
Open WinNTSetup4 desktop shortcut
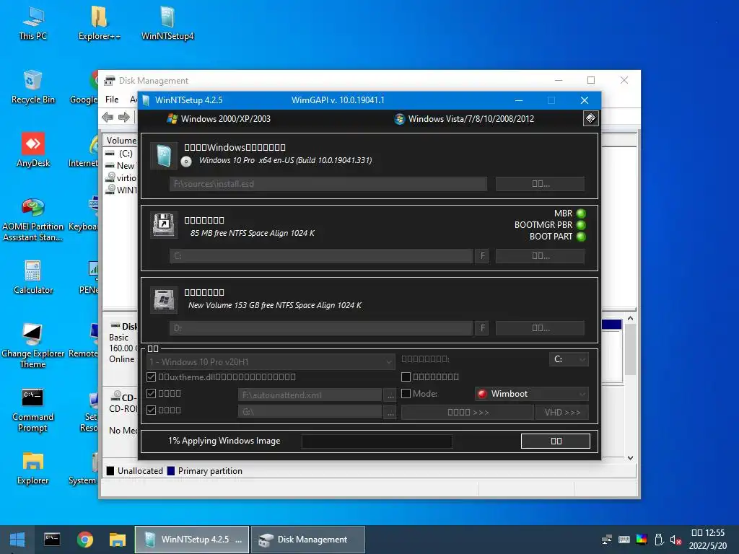point(167,22)
